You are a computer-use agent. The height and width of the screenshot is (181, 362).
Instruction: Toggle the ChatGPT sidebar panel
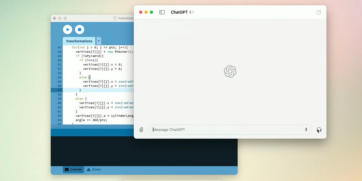click(162, 12)
